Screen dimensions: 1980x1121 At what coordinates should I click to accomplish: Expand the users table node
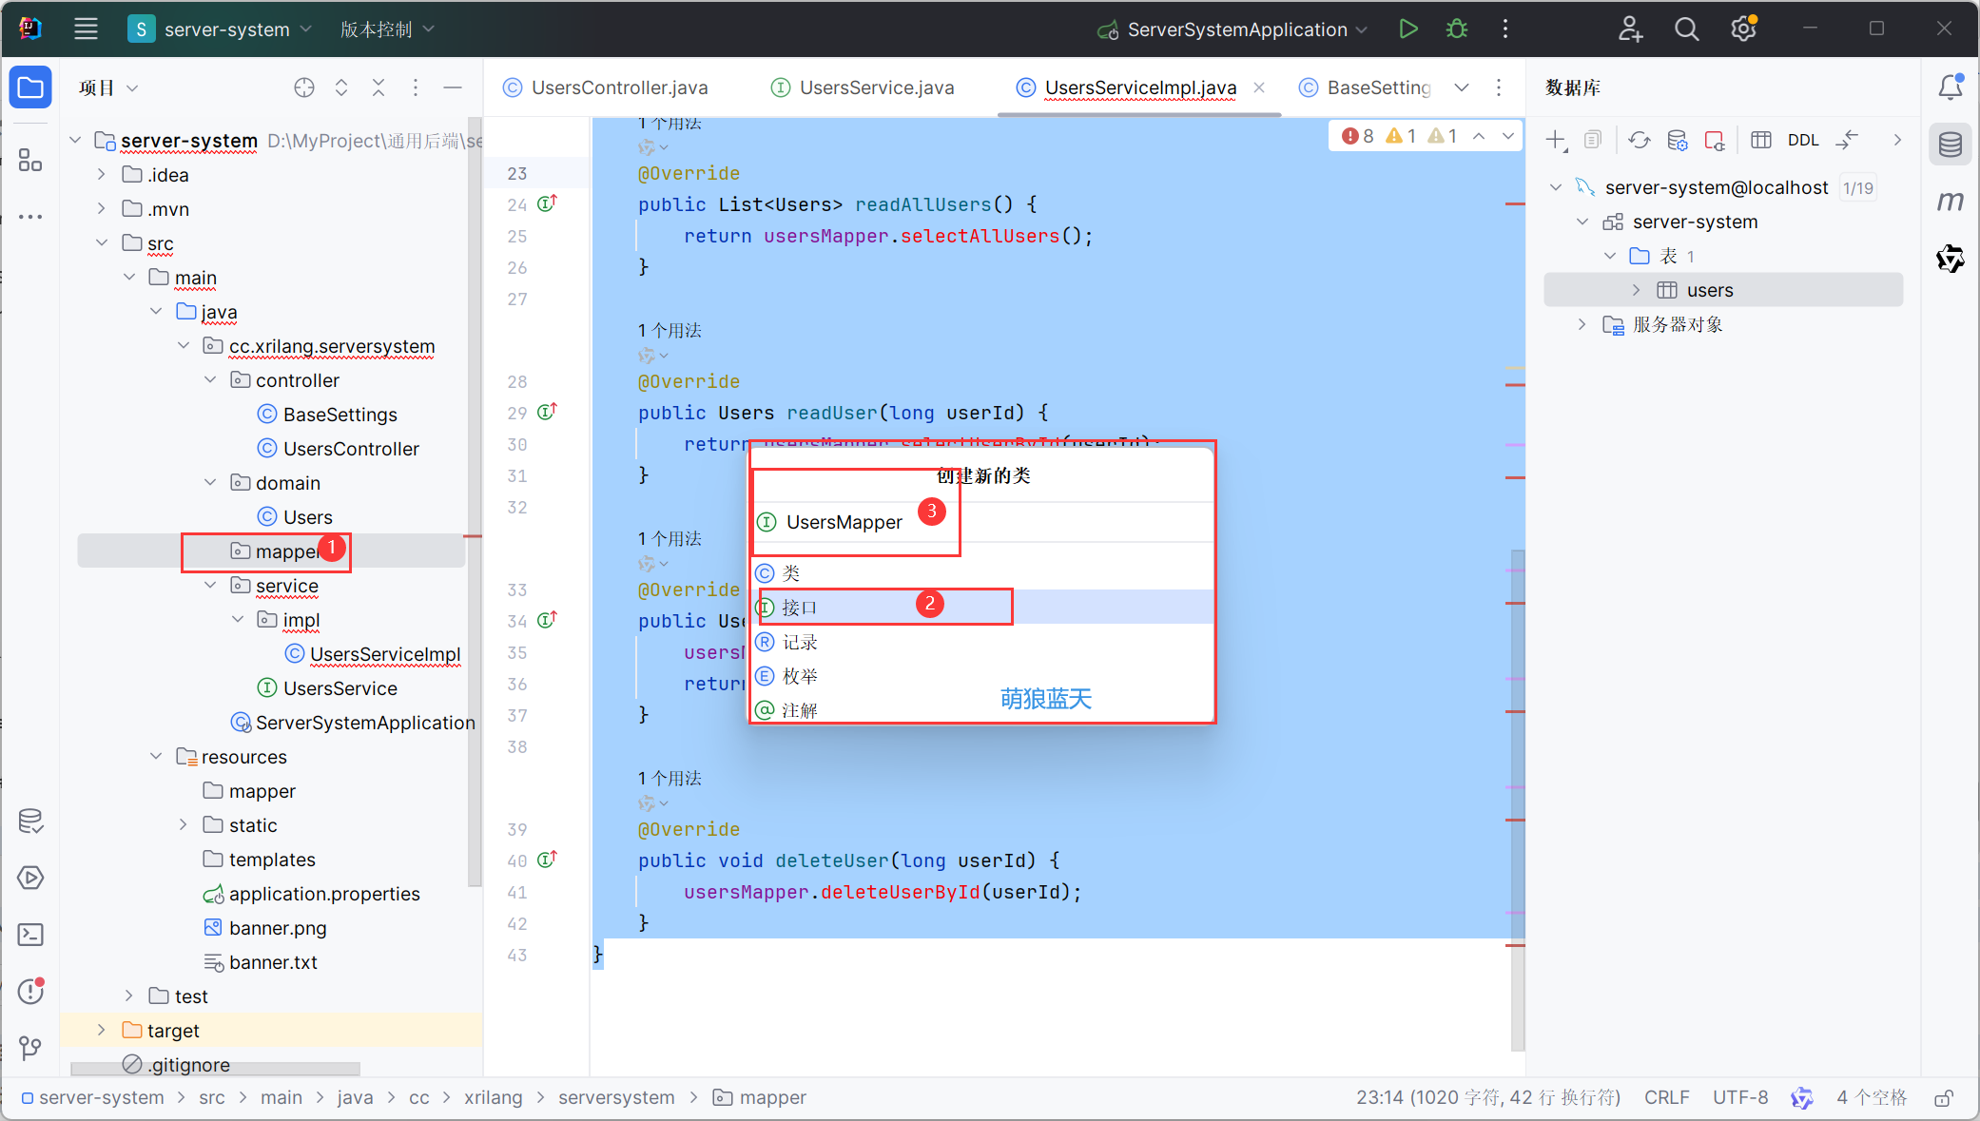(1636, 289)
